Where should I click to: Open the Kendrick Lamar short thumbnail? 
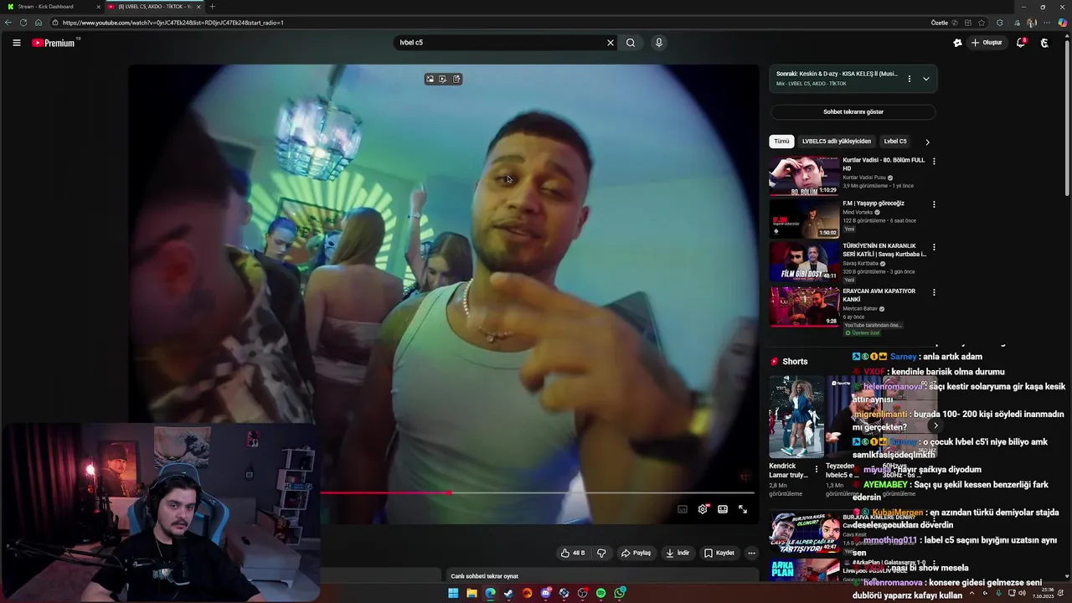point(796,416)
